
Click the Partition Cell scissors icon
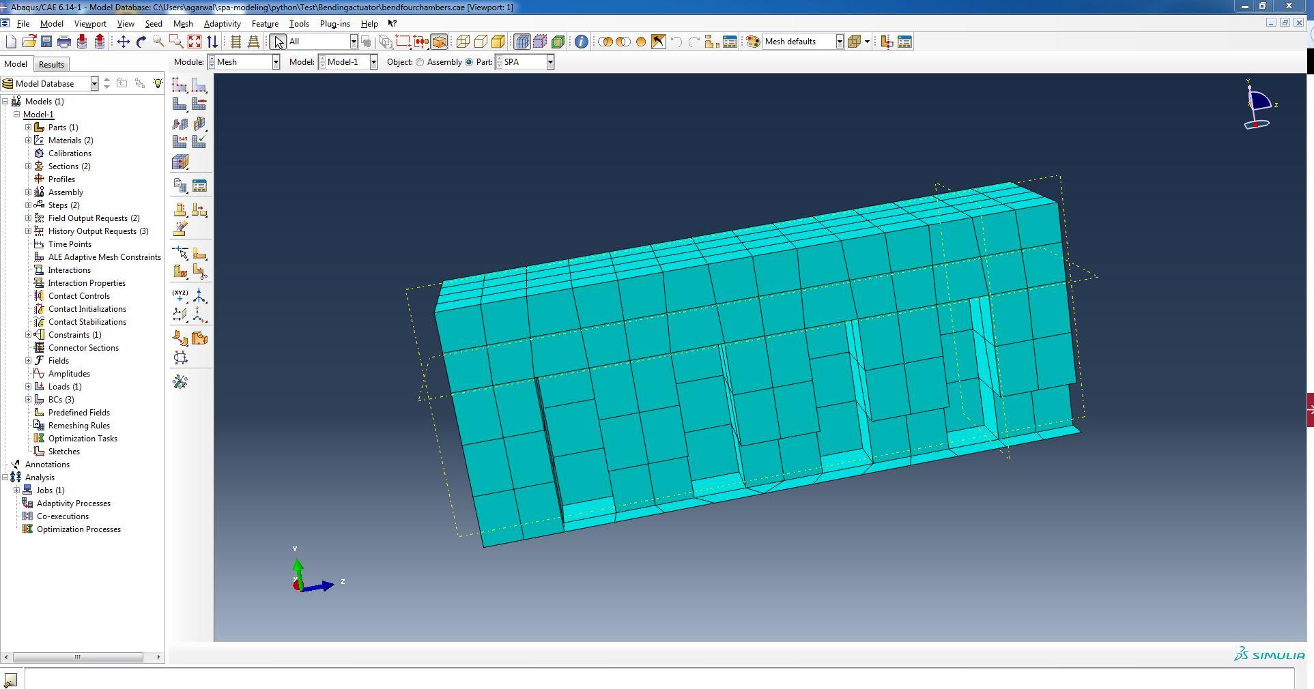tap(199, 272)
